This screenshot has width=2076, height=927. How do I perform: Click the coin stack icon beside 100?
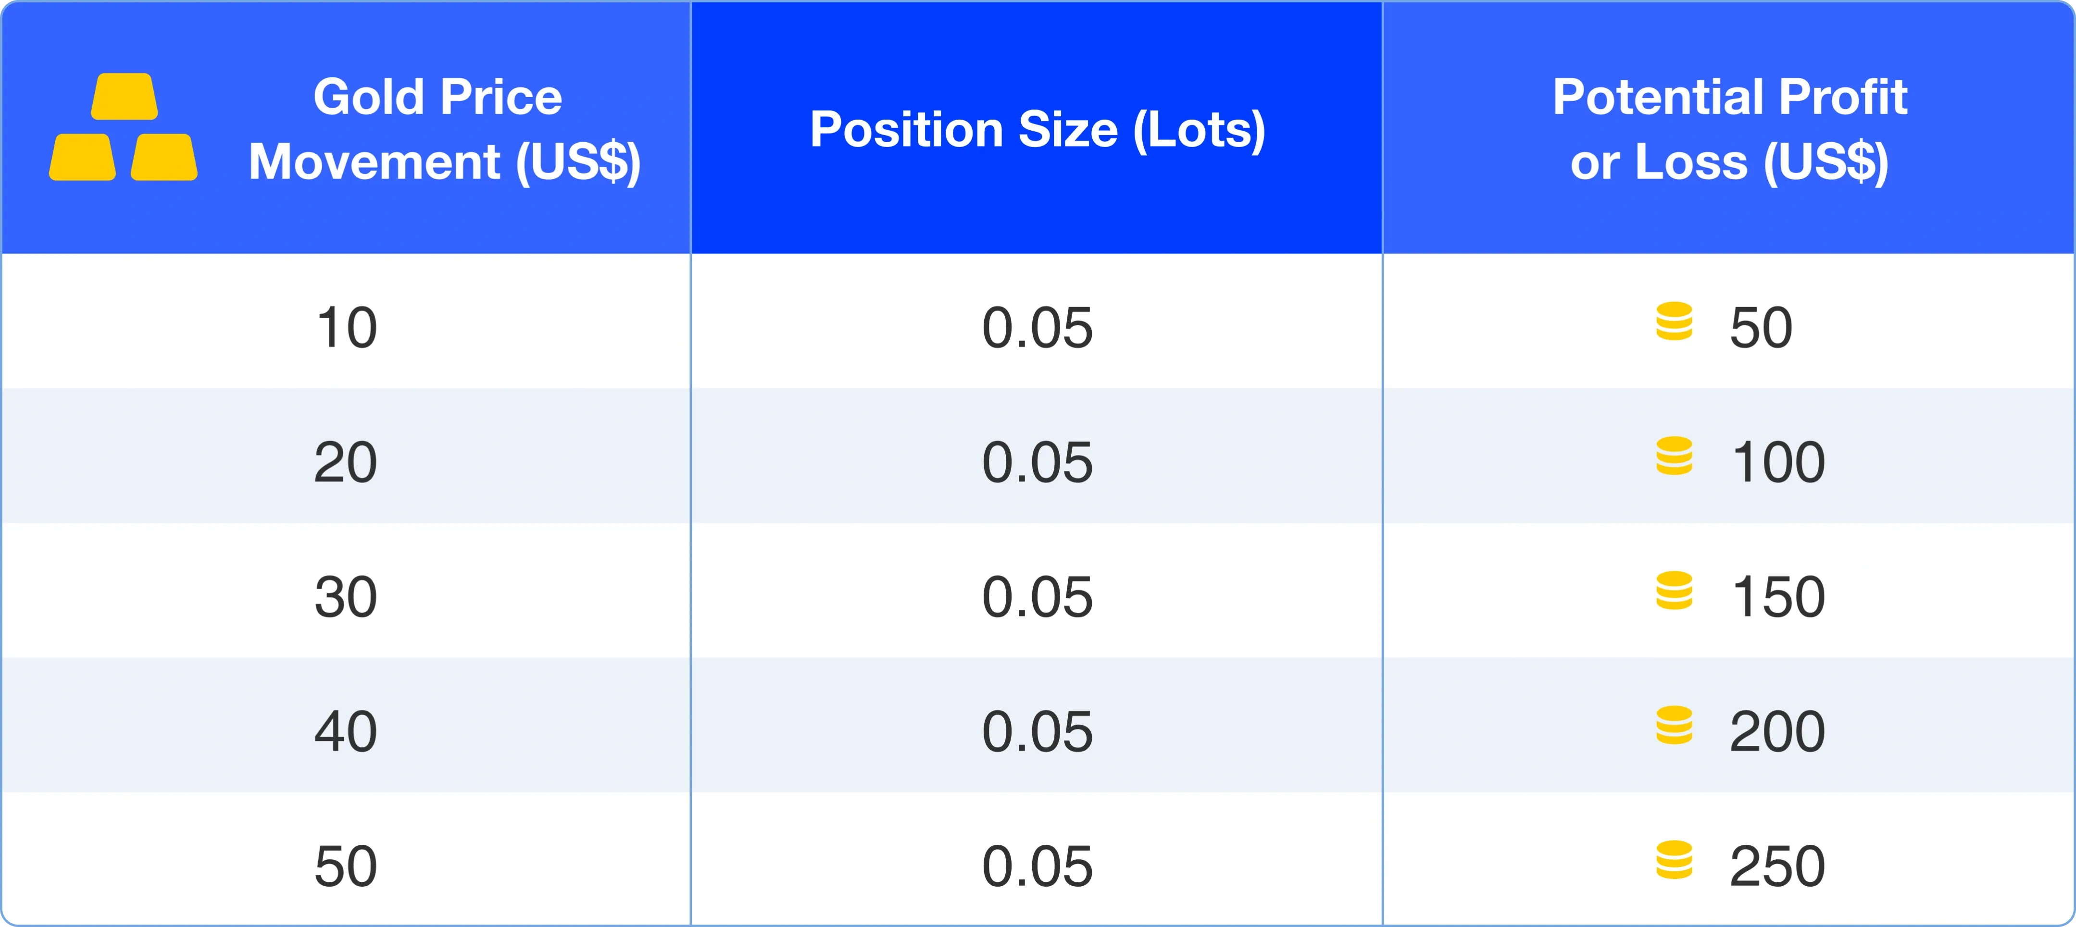tap(1674, 456)
